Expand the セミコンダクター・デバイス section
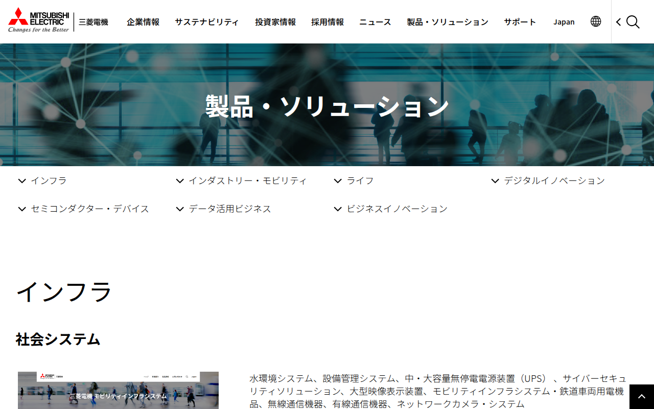654x409 pixels. 21,209
